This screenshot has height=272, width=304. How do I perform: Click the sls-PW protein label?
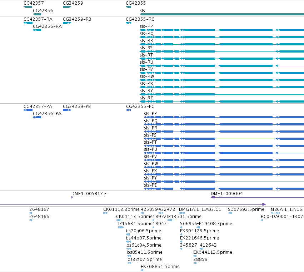click(151, 164)
